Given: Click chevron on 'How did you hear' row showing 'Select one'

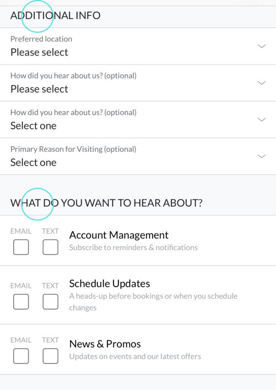Looking at the screenshot, I should pos(262,119).
